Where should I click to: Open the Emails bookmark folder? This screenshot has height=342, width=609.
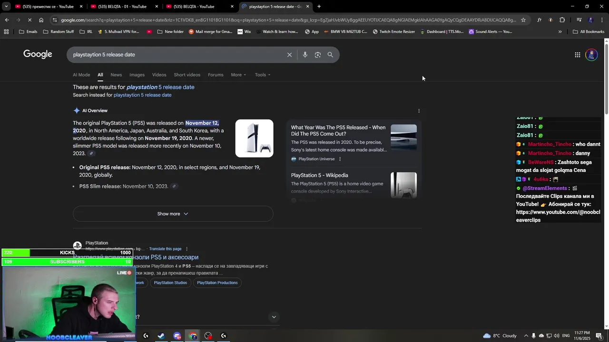click(28, 32)
